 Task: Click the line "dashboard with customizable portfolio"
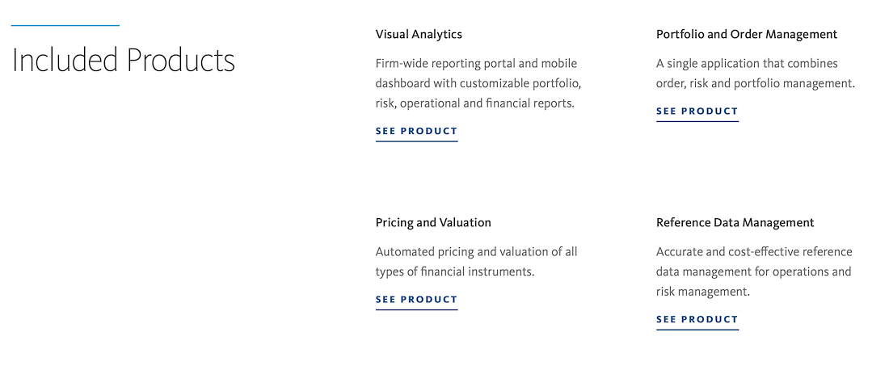tap(478, 84)
